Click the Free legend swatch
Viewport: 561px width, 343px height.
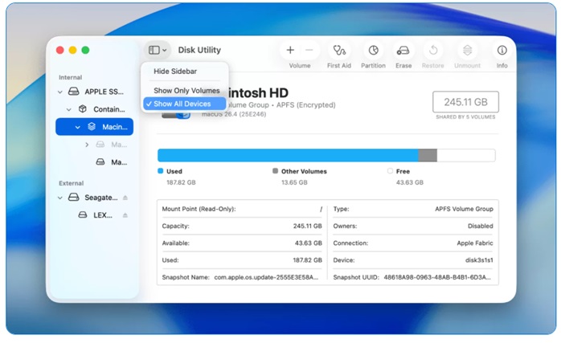pos(390,171)
